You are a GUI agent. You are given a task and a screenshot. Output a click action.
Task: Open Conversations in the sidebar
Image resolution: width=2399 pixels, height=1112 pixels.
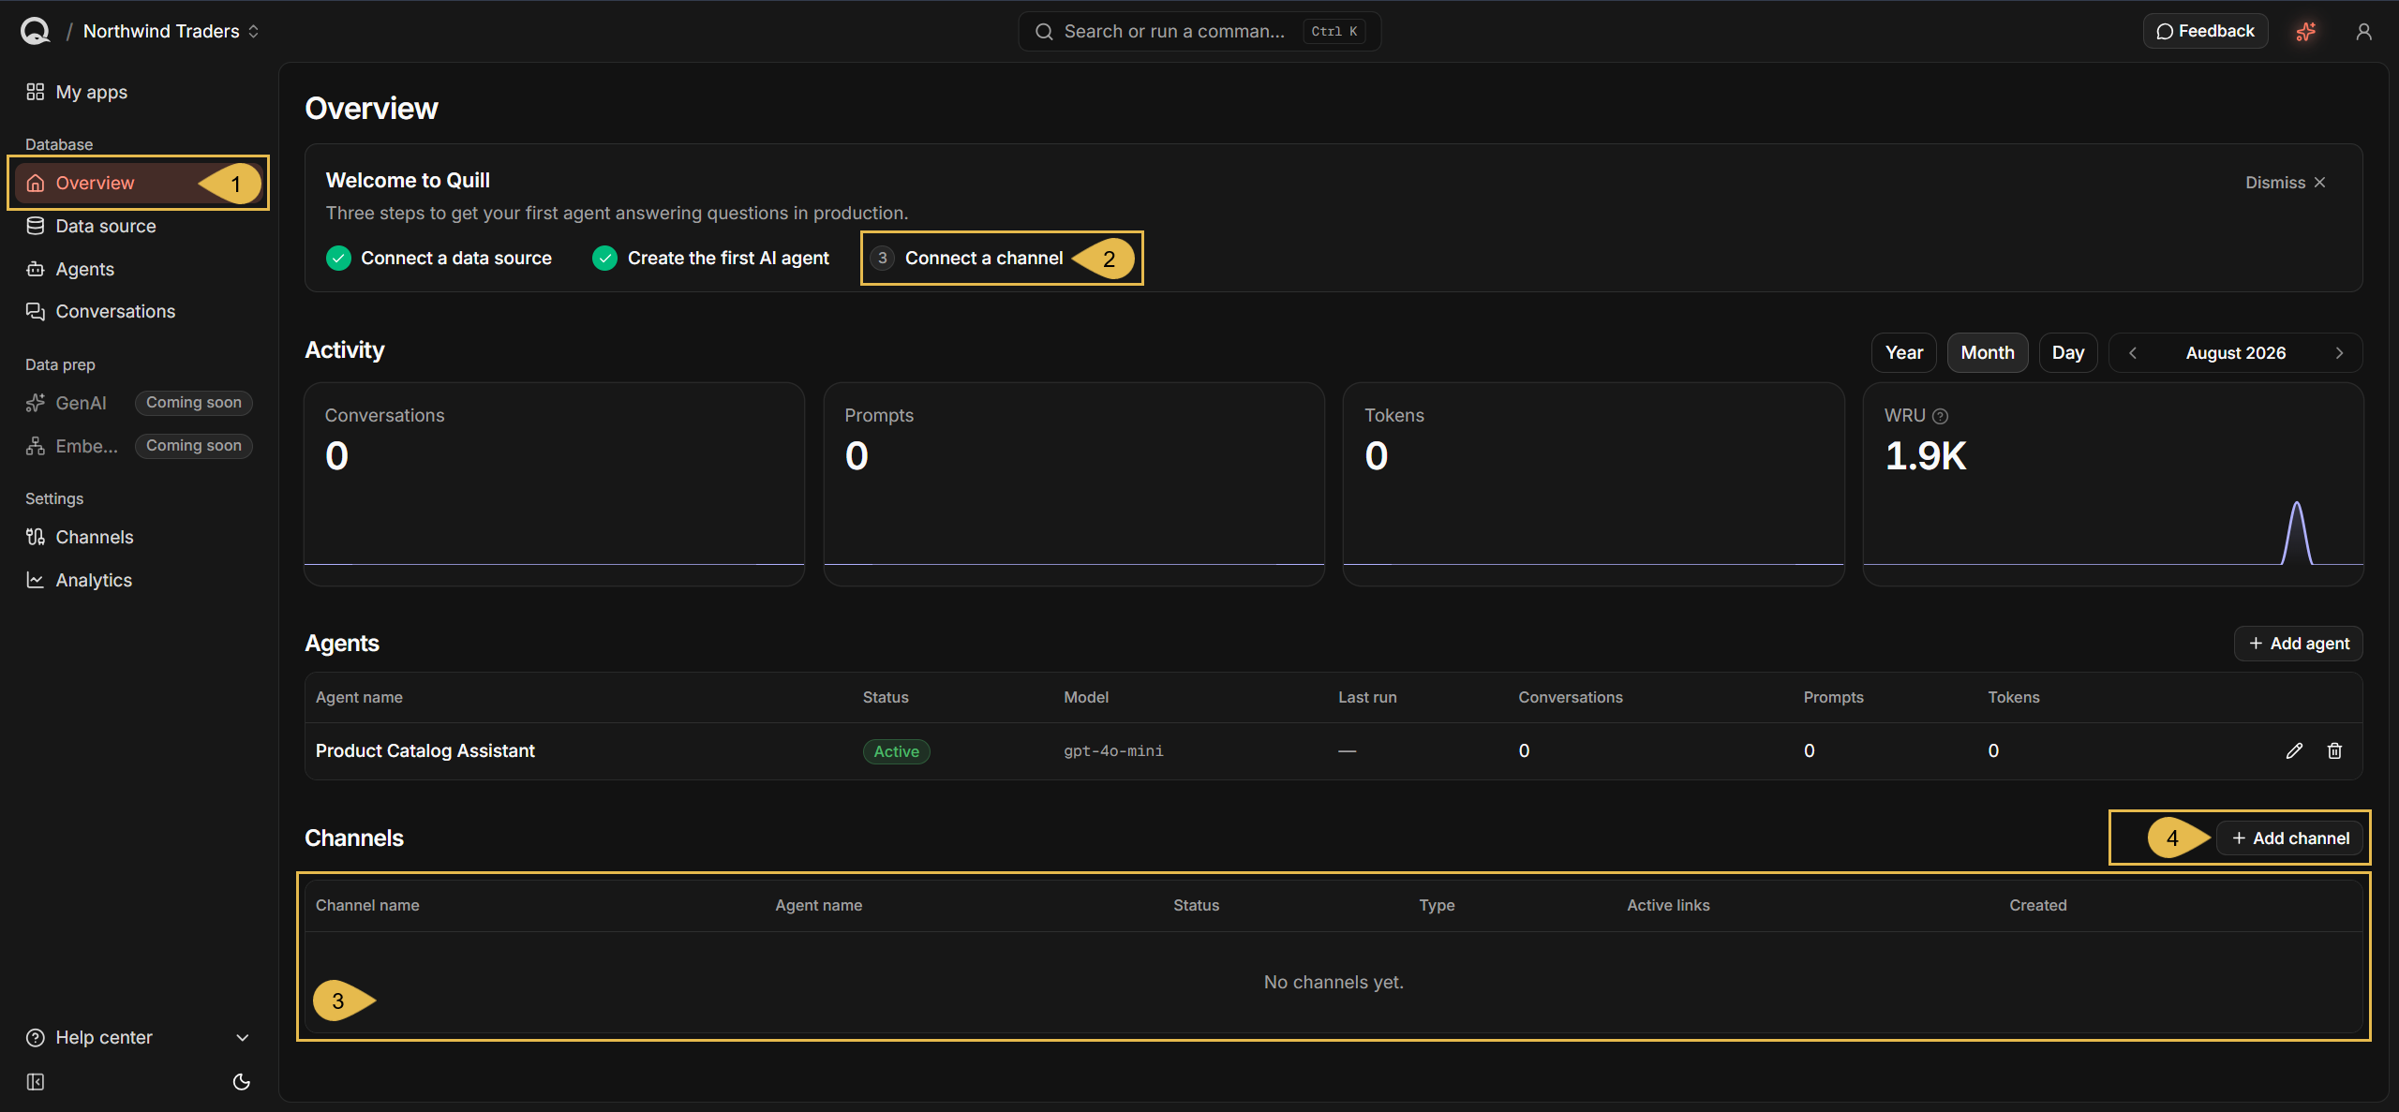139,311
